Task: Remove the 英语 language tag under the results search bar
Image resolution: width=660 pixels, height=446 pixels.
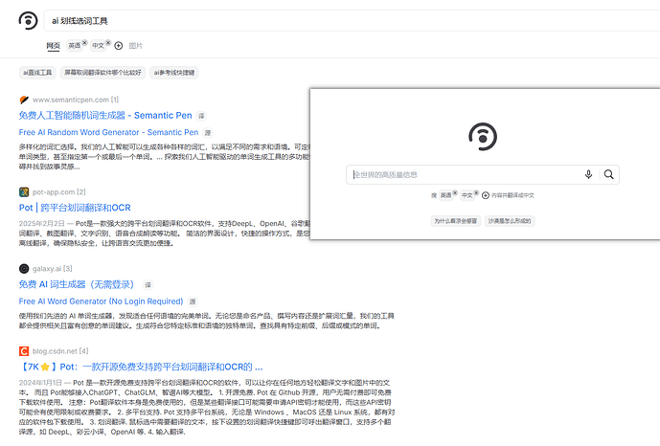Action: [x=84, y=42]
